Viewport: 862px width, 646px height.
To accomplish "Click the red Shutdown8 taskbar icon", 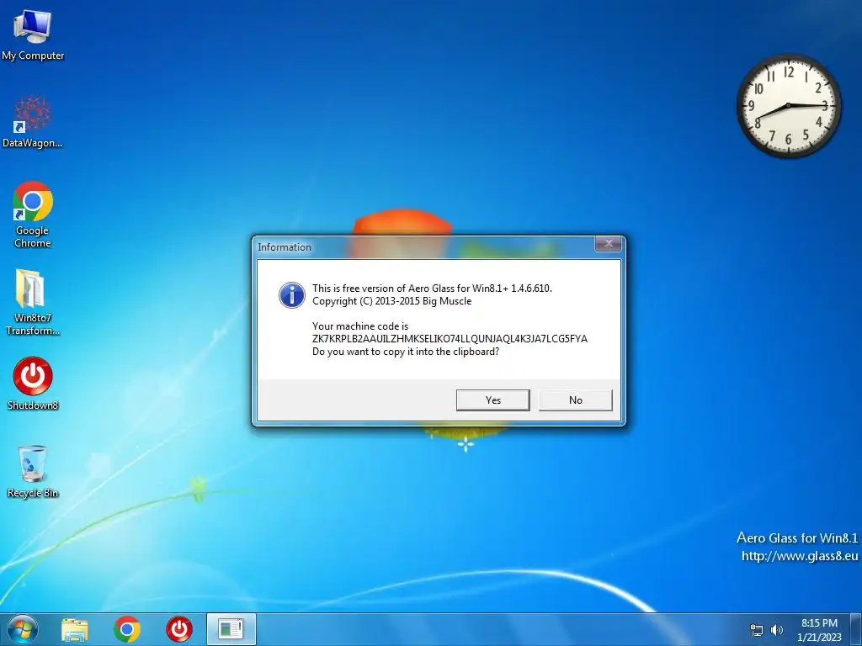I will [x=179, y=629].
